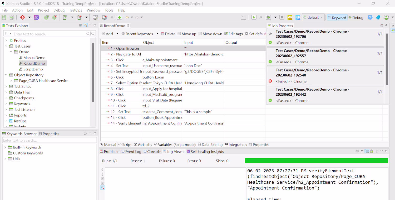The image size is (395, 200).
Task: Switch to the Data Binding tab
Action: 210,145
